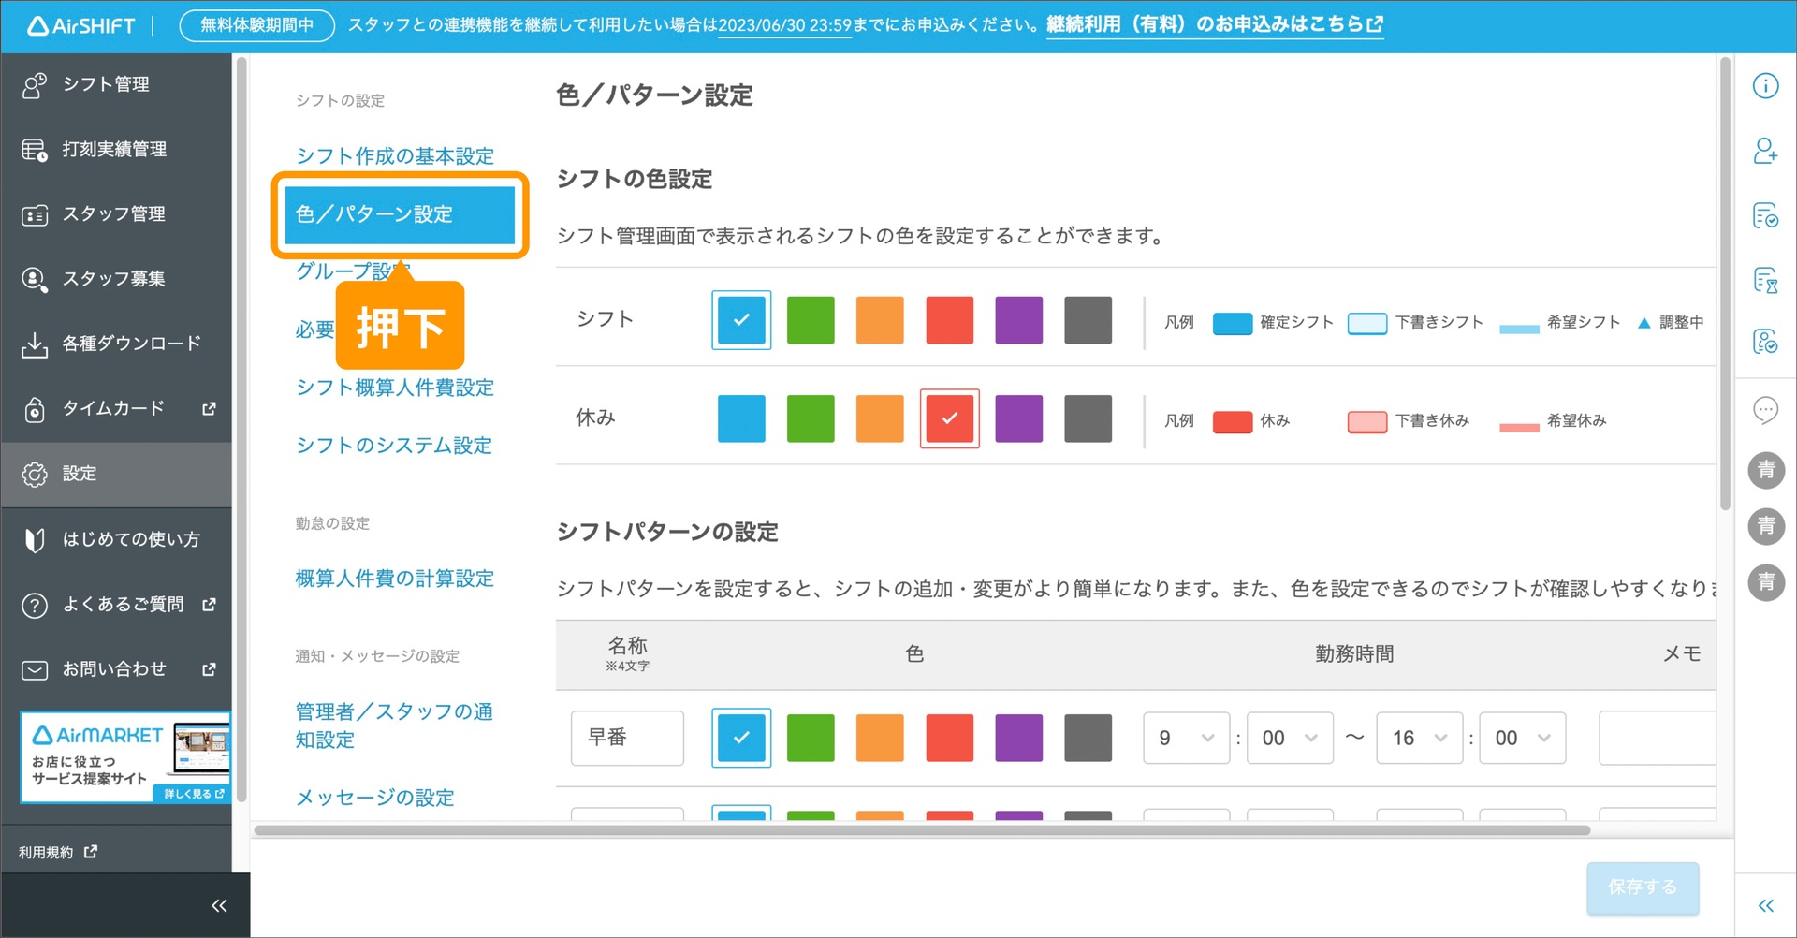This screenshot has width=1797, height=938.
Task: Collapse the left sidebar with the chevron
Action: pyautogui.click(x=219, y=904)
